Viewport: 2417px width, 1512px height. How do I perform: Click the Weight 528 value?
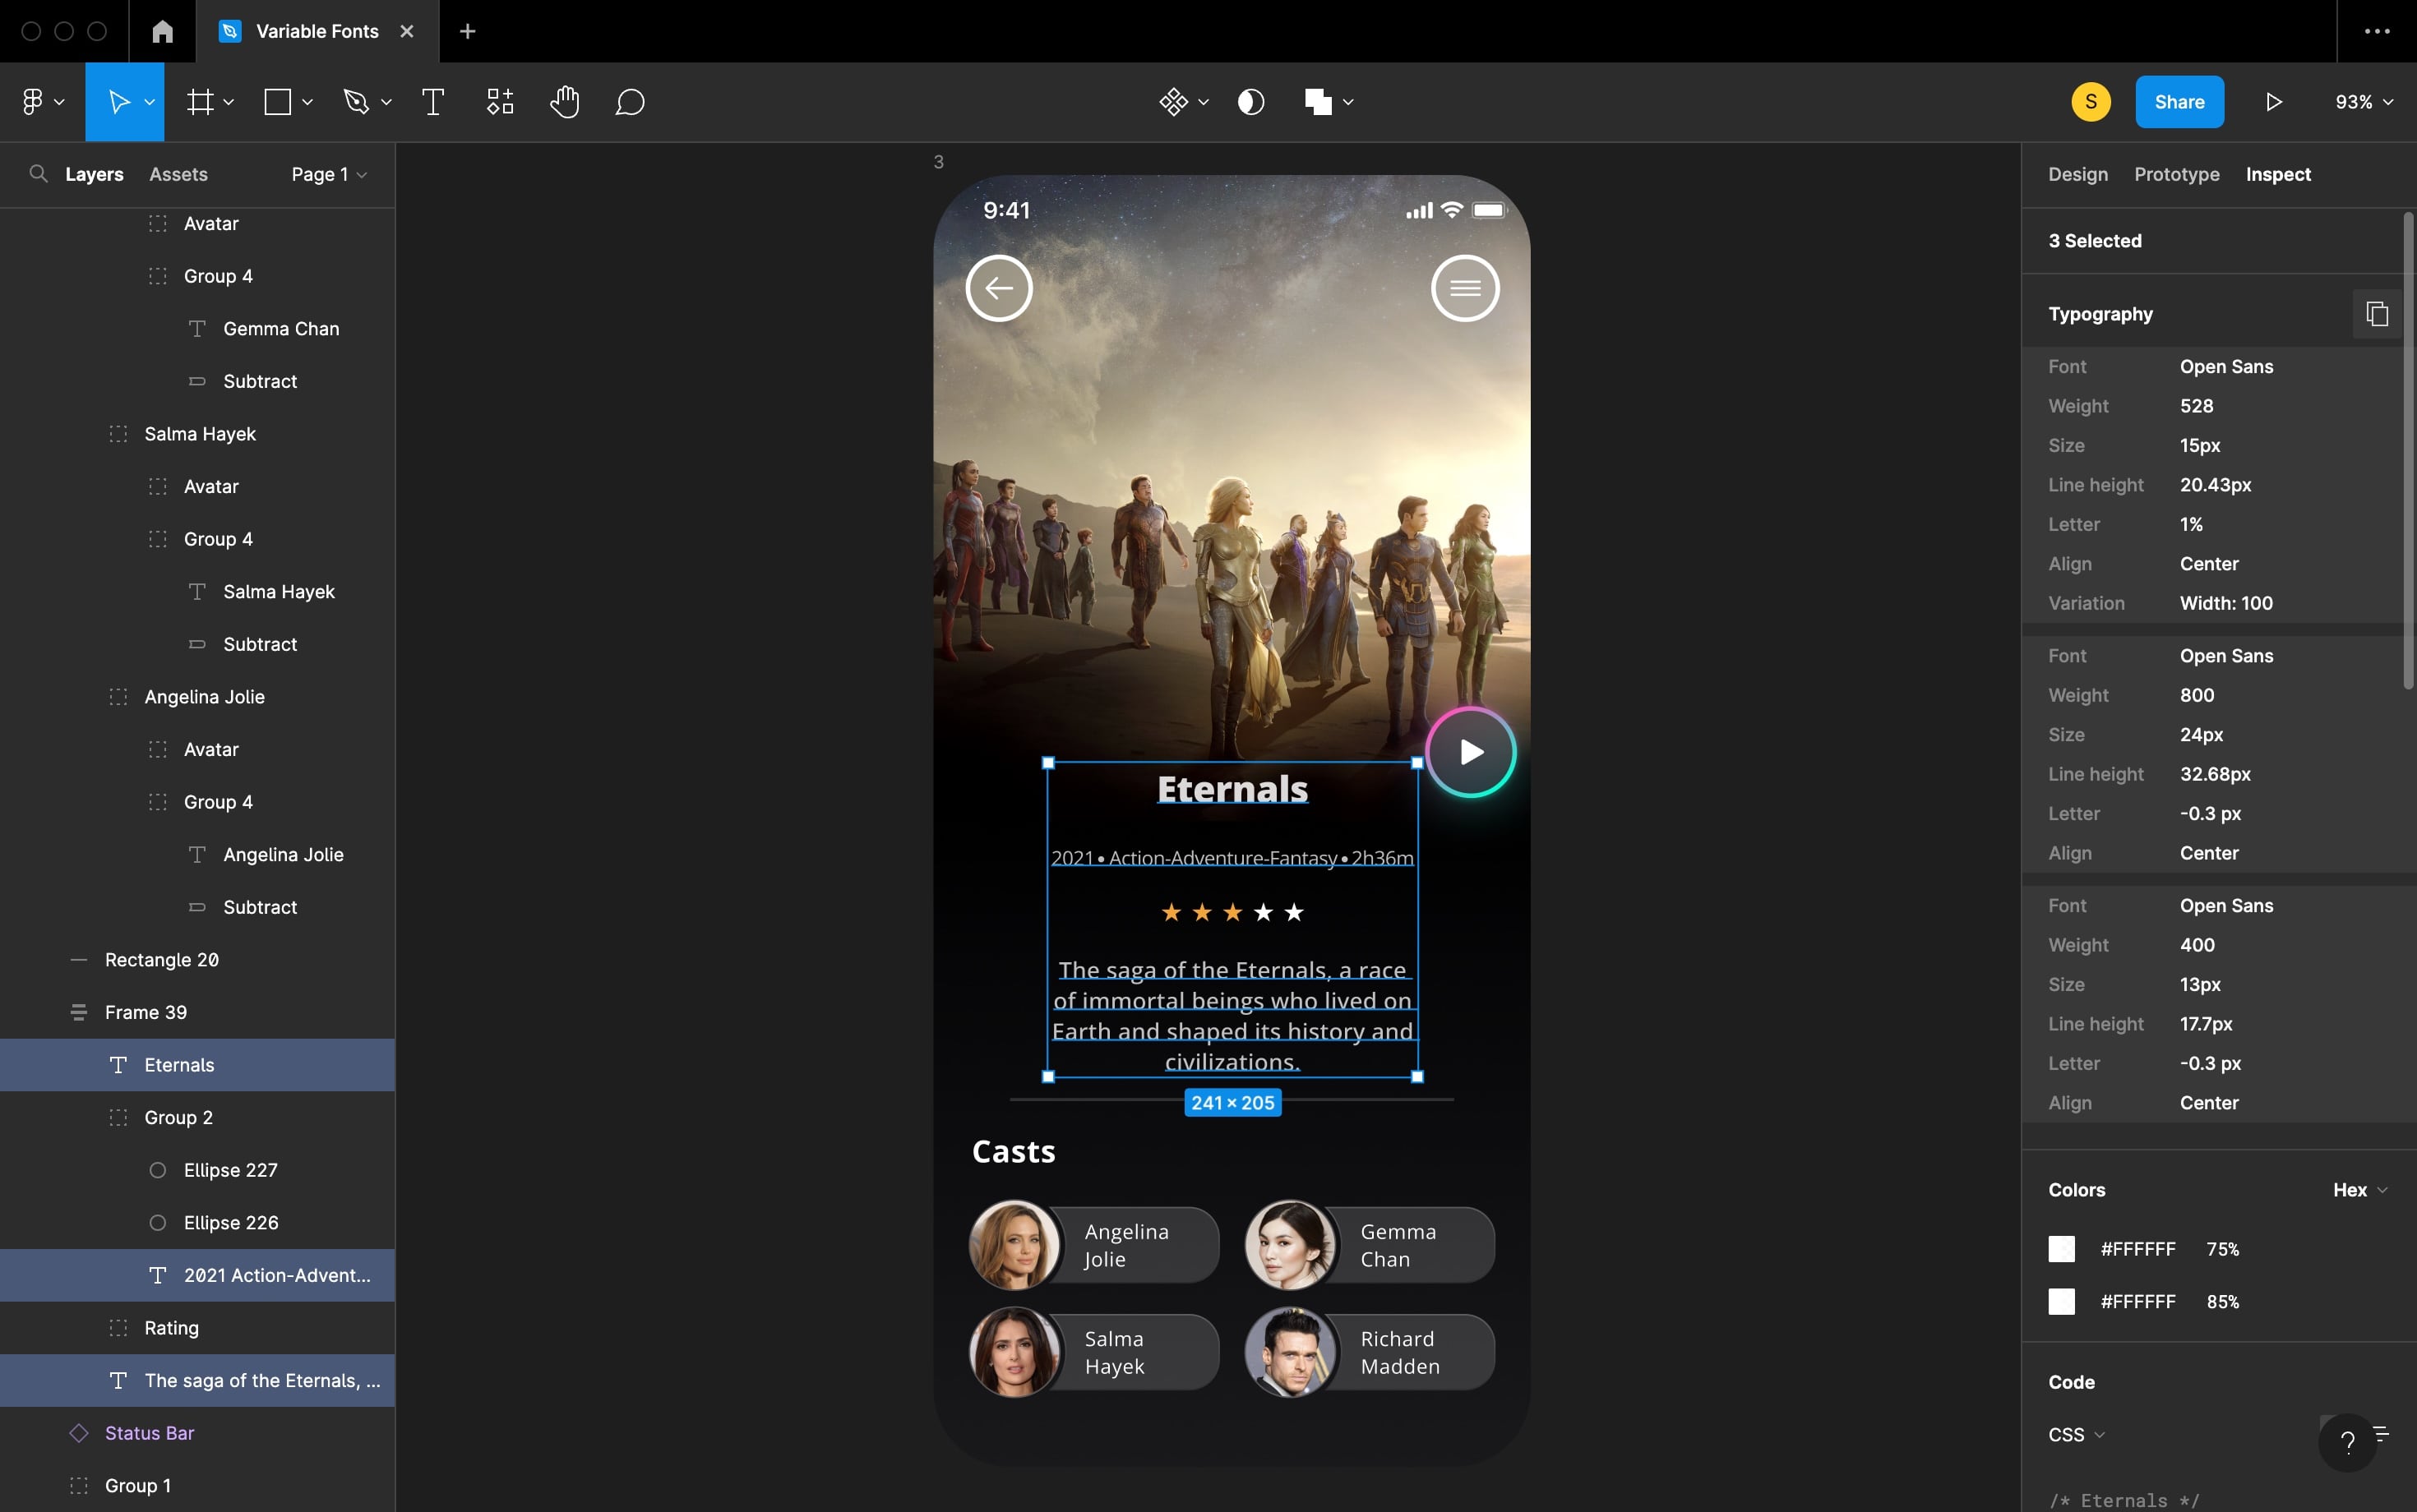click(2196, 406)
